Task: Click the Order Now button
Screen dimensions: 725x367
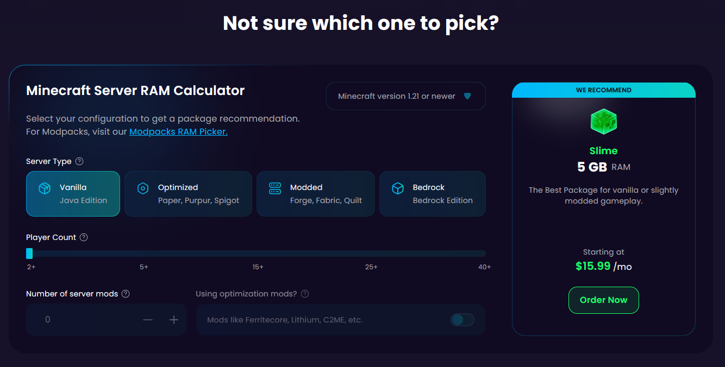Action: point(604,300)
